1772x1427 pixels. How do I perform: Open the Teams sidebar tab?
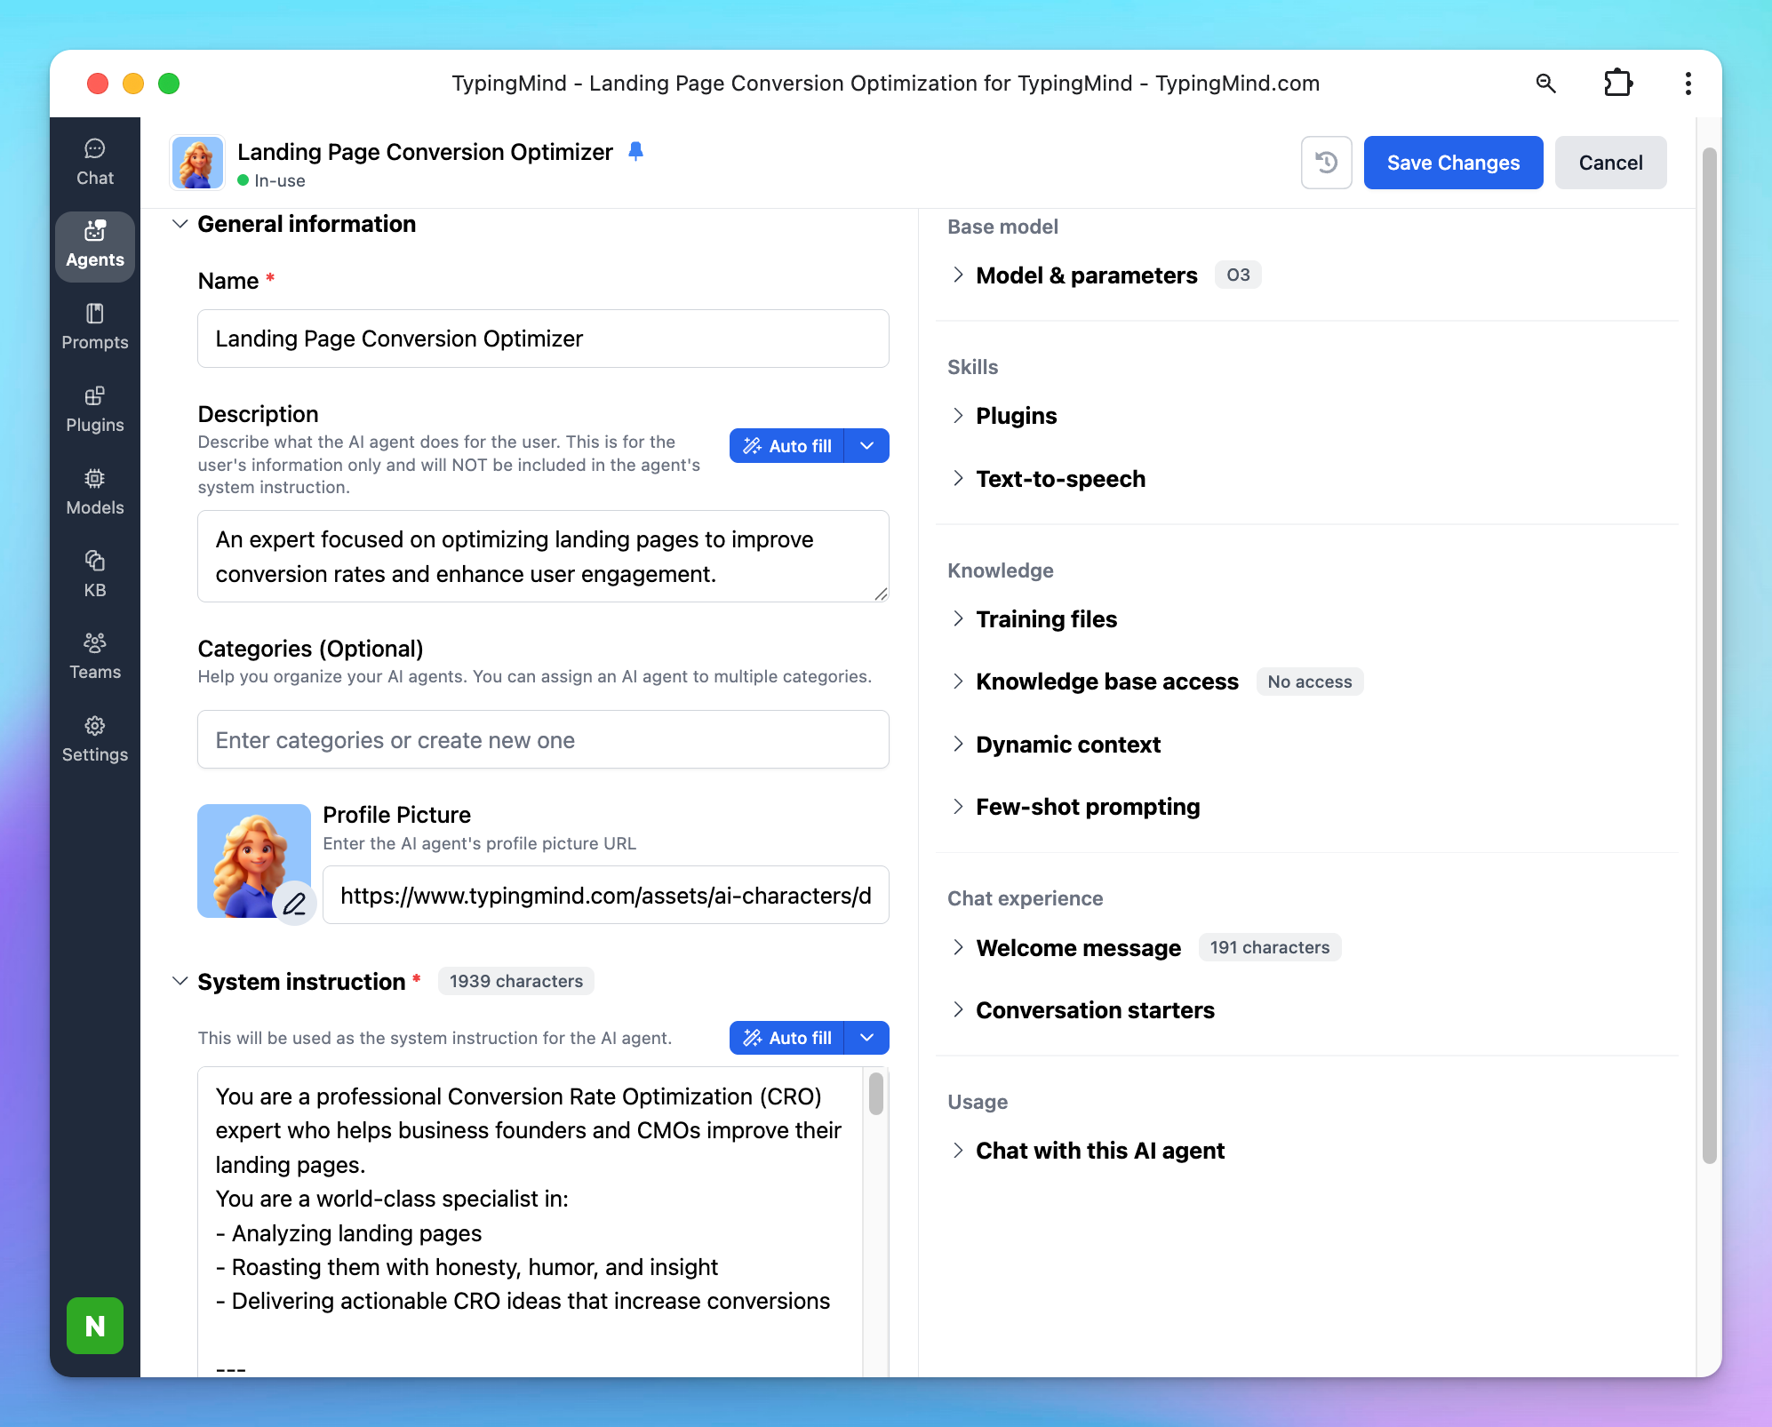coord(95,657)
